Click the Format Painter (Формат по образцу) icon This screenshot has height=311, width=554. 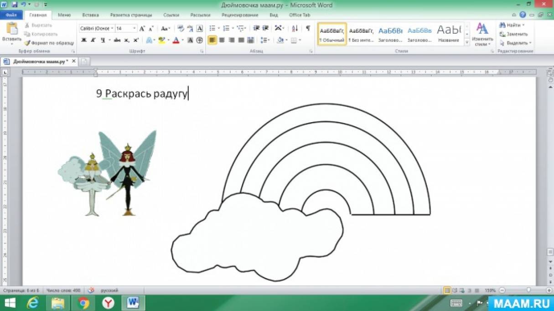(x=27, y=43)
